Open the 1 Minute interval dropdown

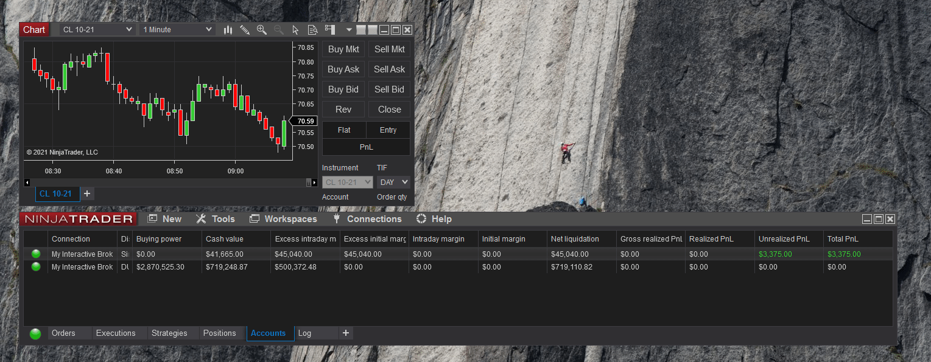(177, 30)
